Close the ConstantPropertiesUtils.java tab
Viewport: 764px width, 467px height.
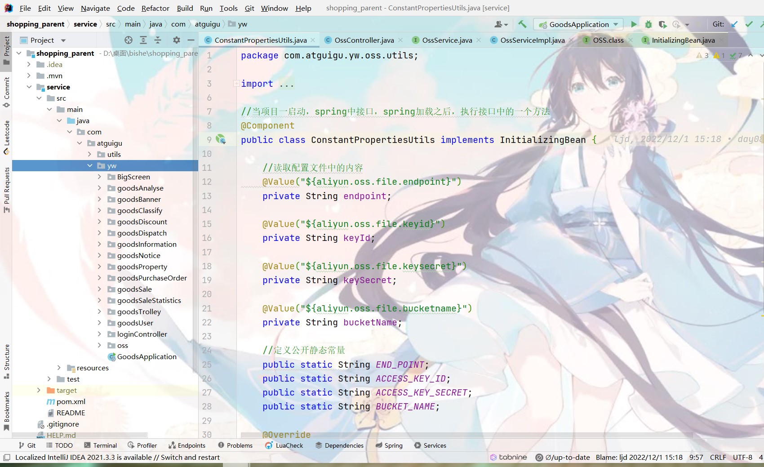[x=313, y=40]
